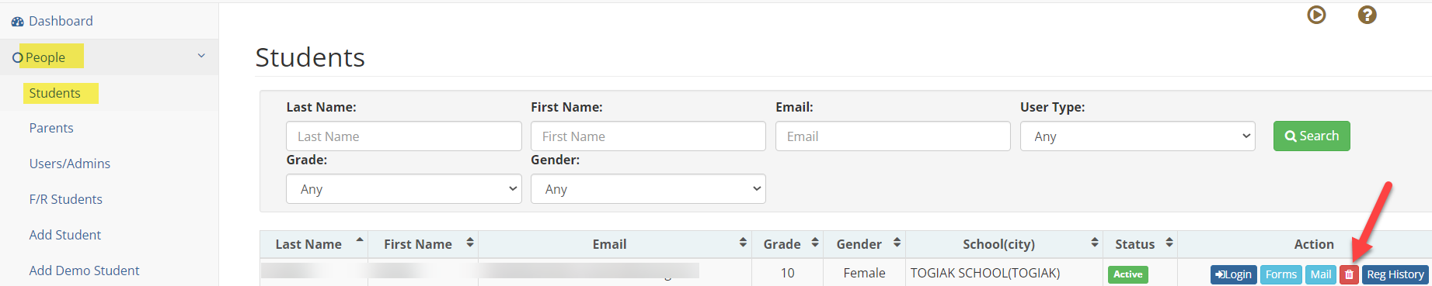
Task: Sort the Status column arrows
Action: (x=1169, y=243)
